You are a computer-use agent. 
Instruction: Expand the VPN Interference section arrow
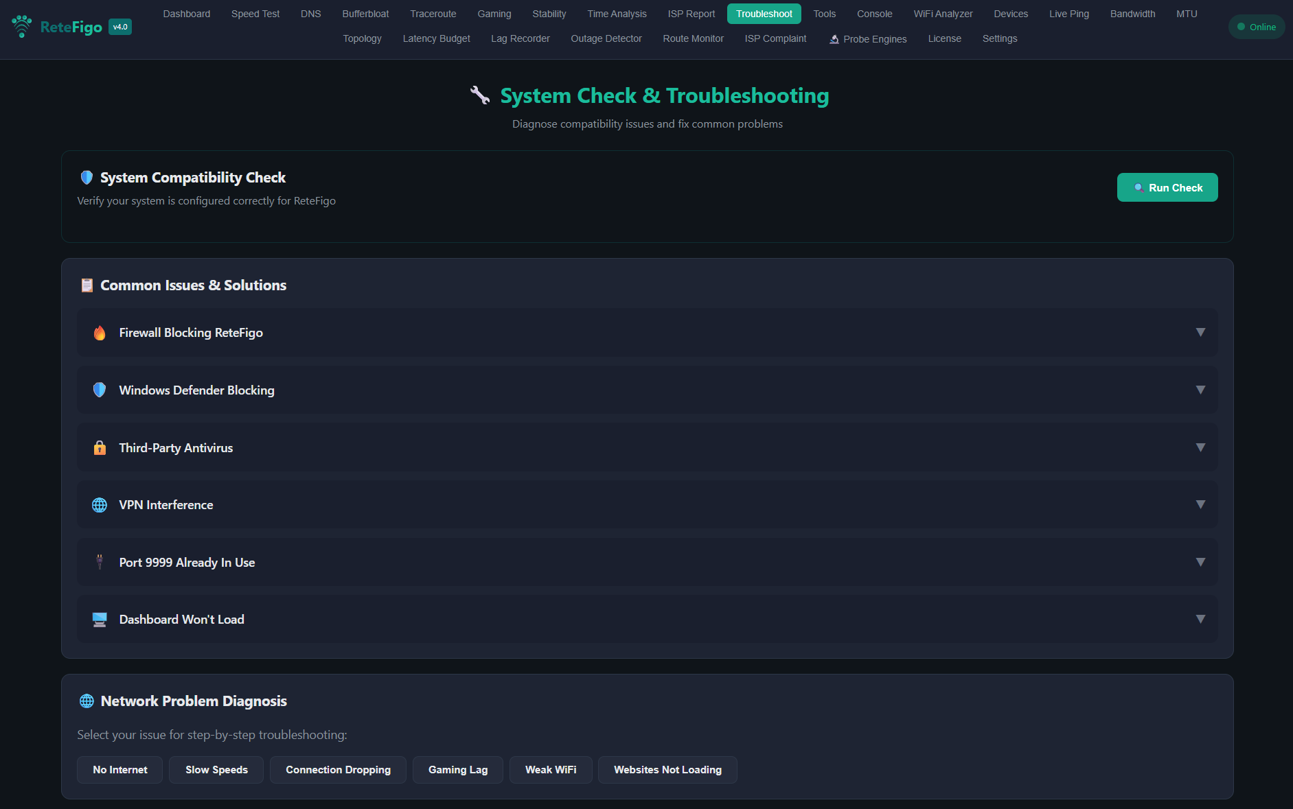1200,504
